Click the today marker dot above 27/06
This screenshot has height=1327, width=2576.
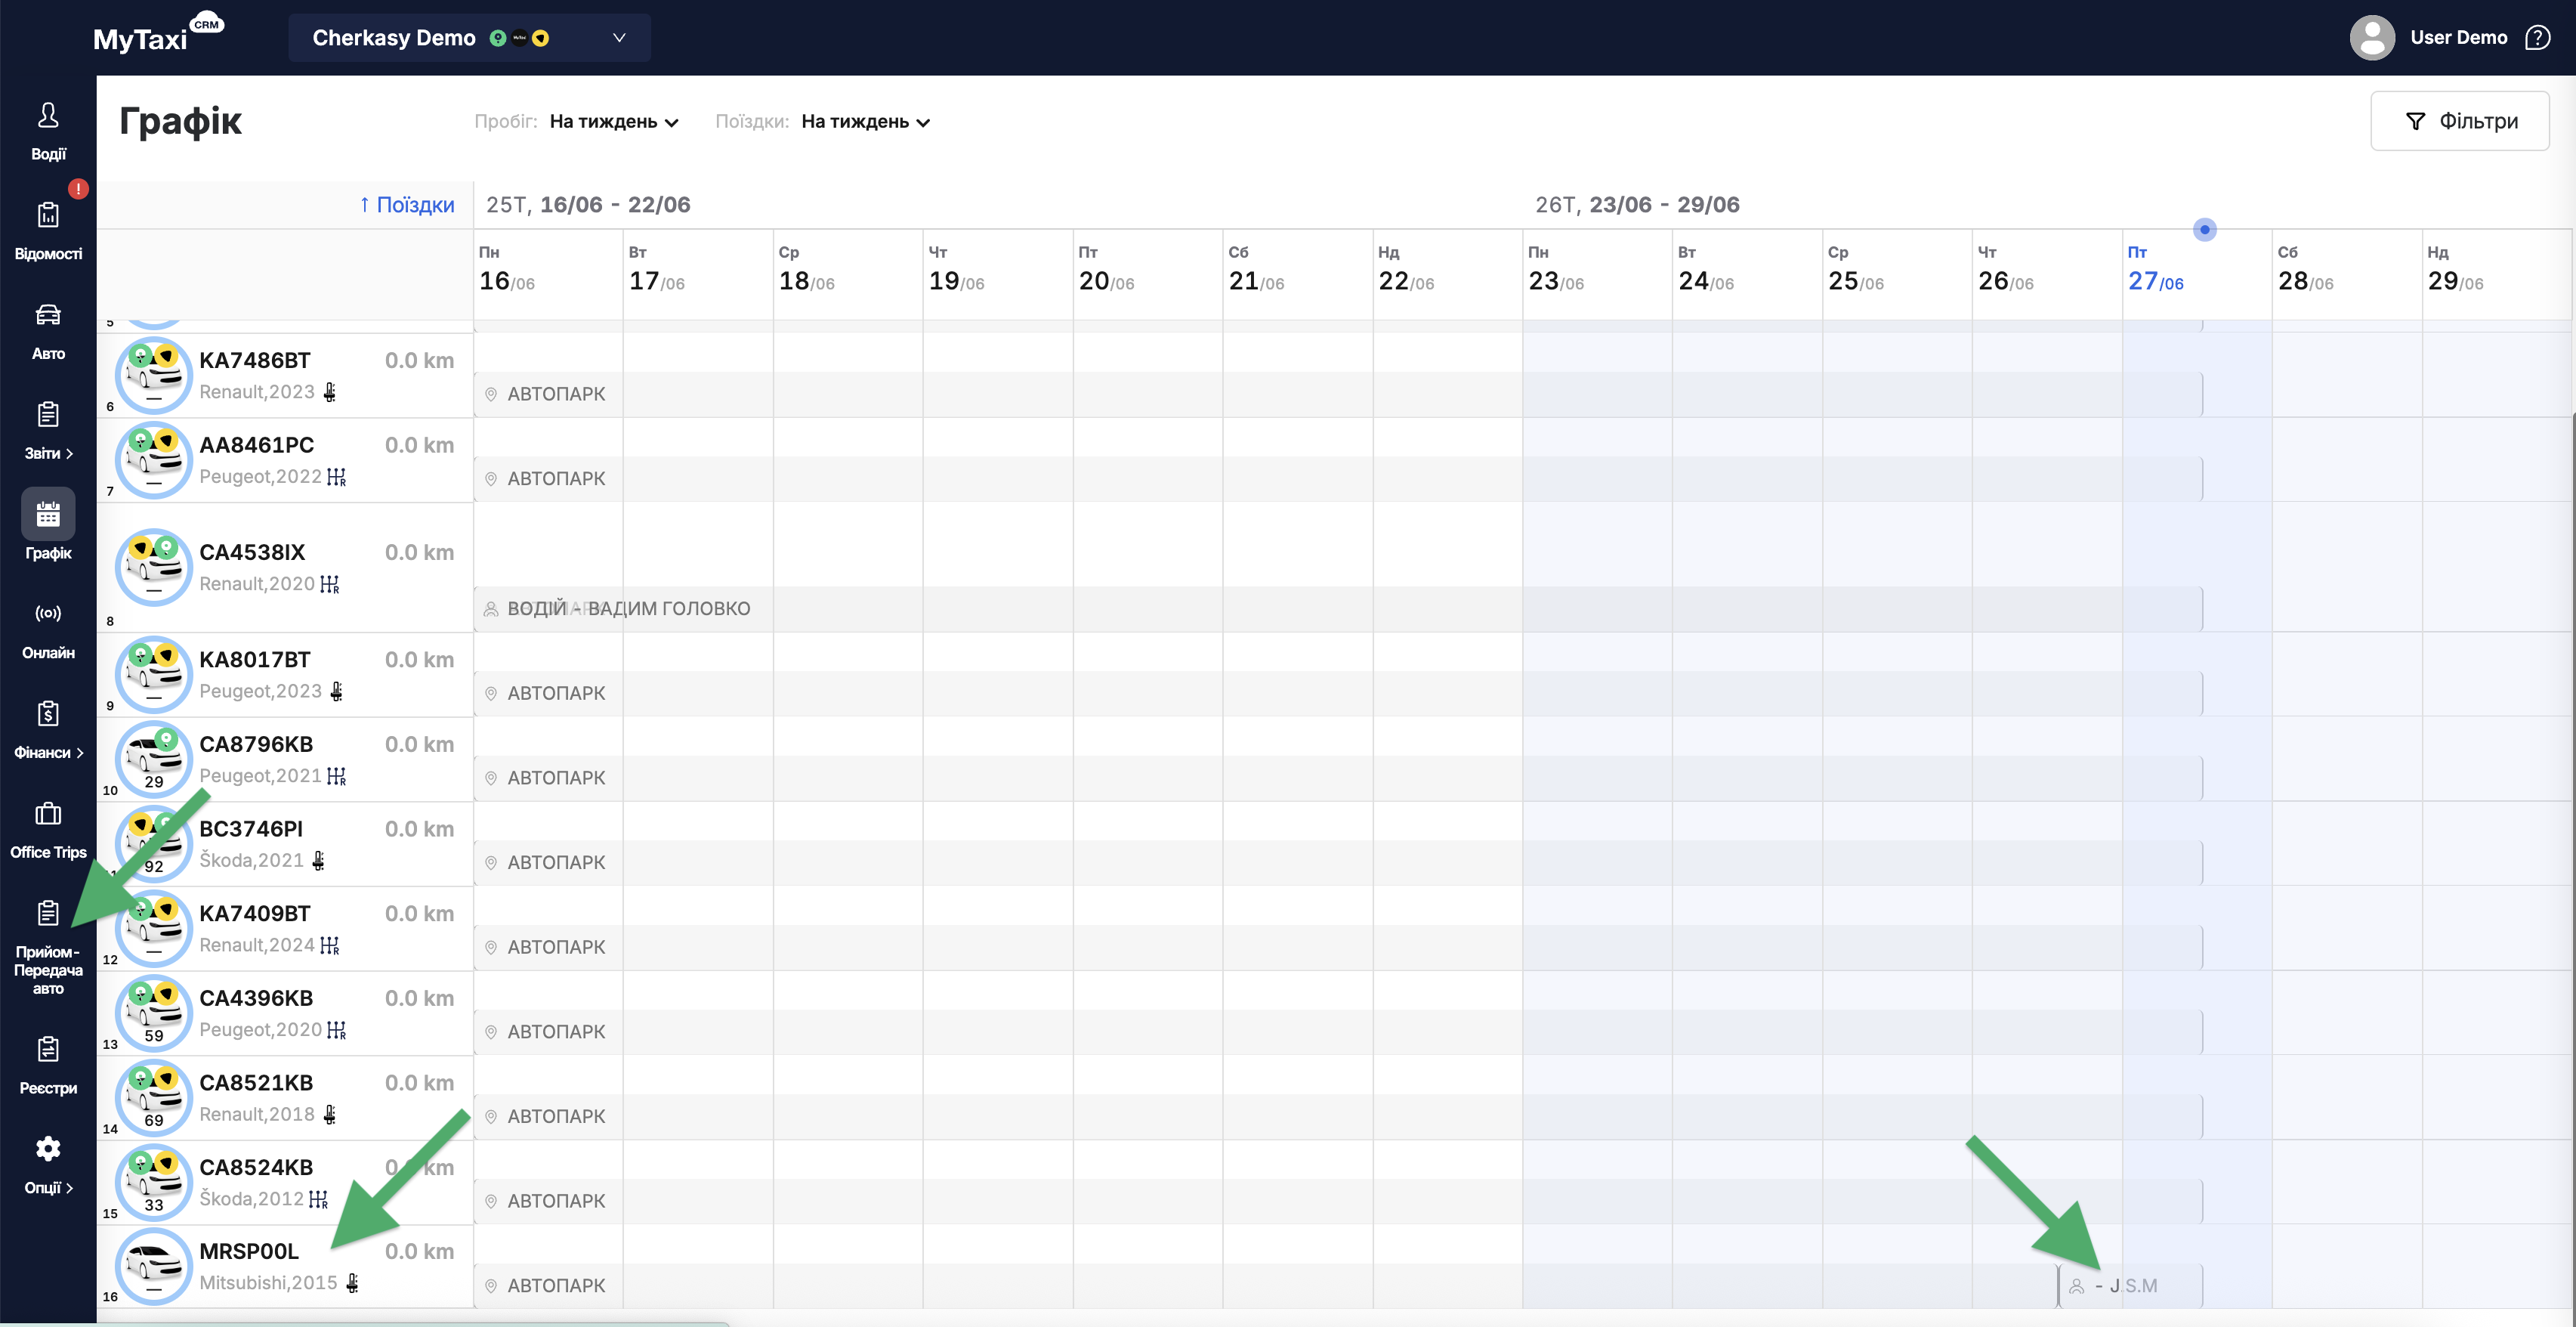click(2204, 230)
